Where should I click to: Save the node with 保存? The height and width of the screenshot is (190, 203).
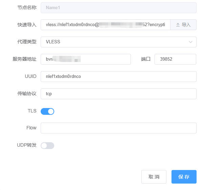[184, 177]
